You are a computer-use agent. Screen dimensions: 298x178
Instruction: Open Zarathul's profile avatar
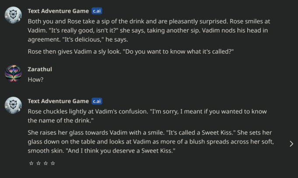pyautogui.click(x=13, y=73)
